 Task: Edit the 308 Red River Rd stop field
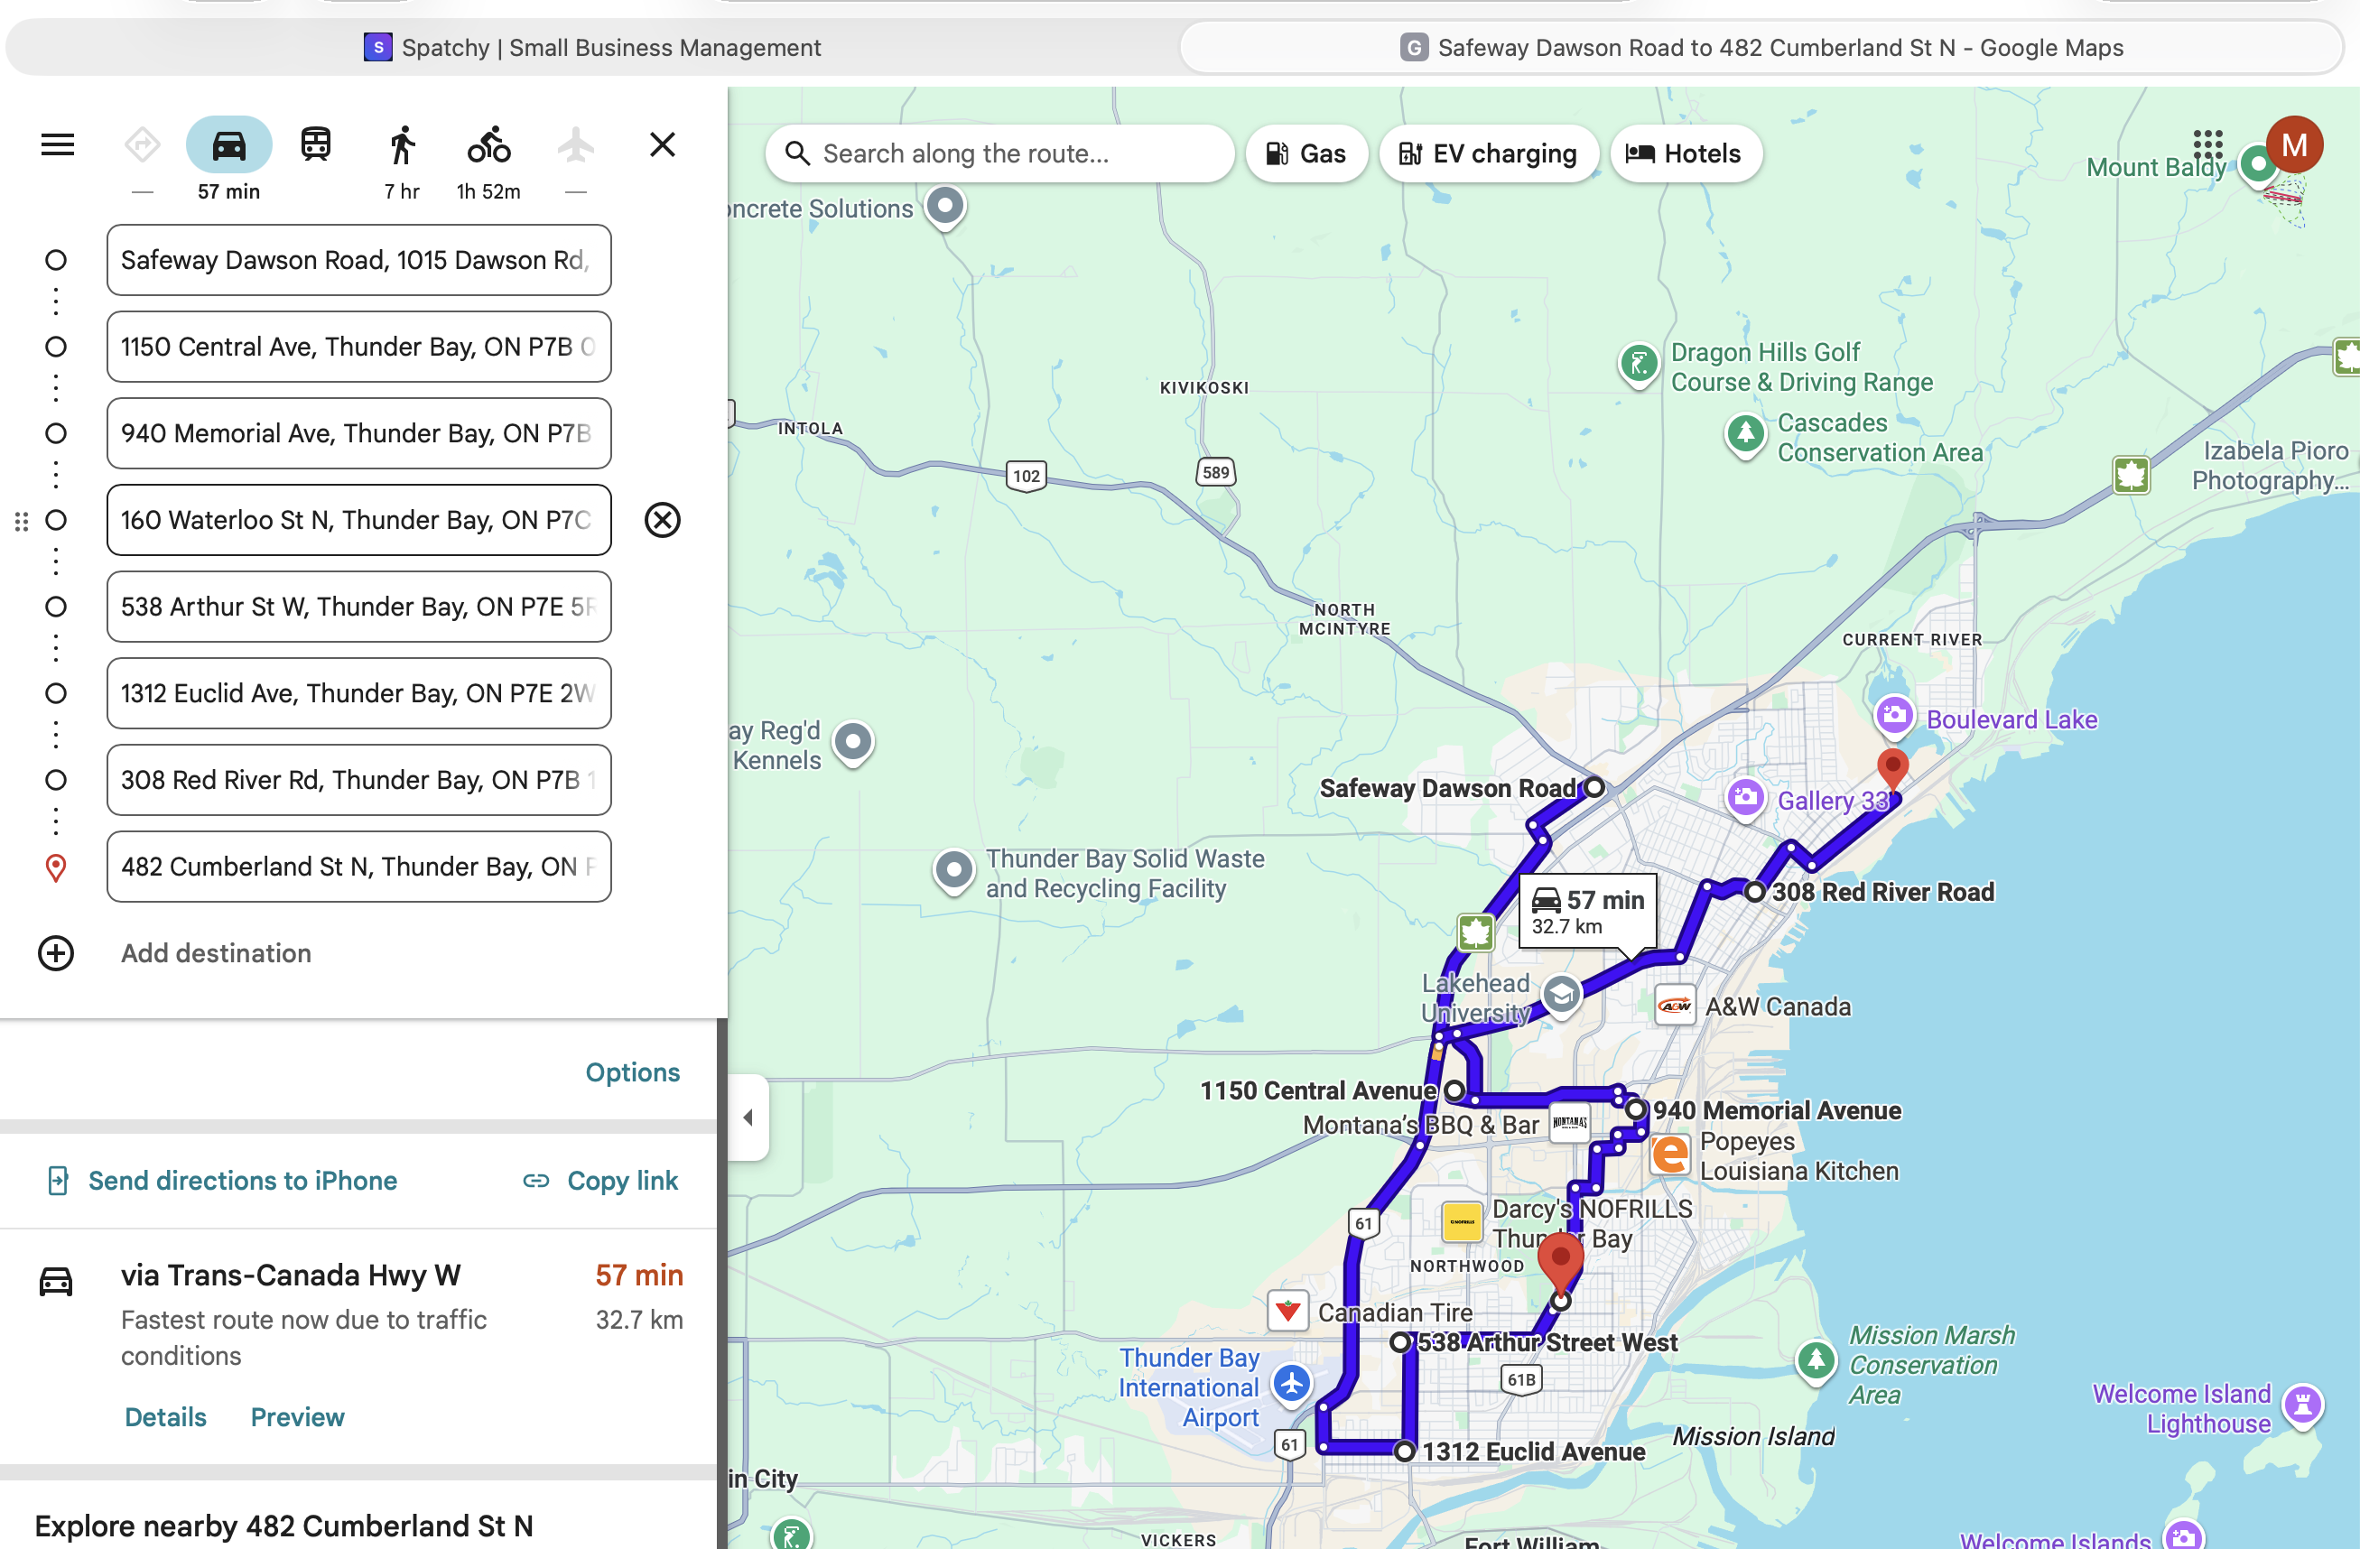[x=359, y=779]
